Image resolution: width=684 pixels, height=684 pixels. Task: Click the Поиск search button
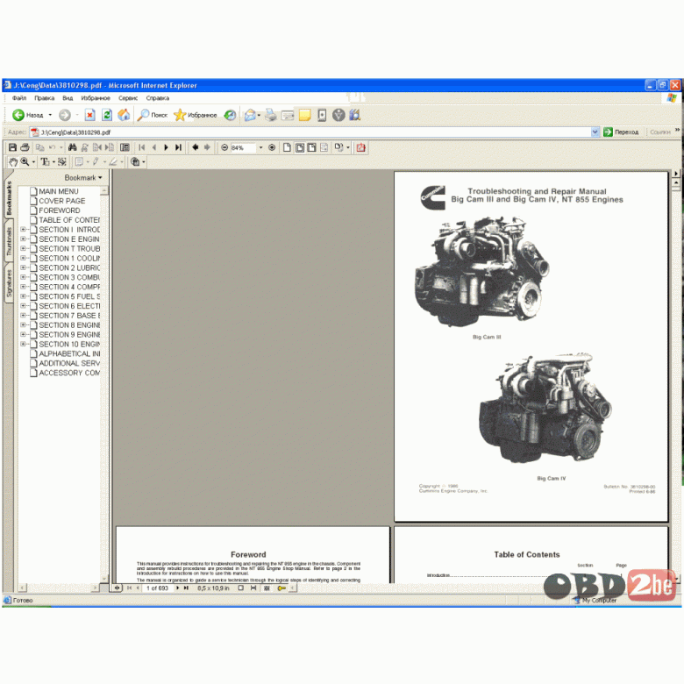tap(153, 115)
